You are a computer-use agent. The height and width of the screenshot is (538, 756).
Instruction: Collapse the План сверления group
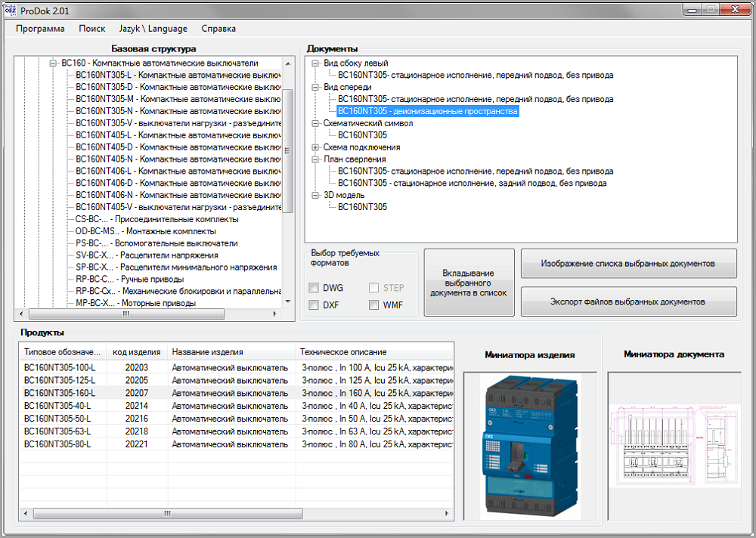point(315,159)
